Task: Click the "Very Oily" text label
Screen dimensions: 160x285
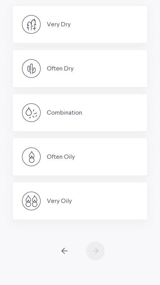Action: [59, 201]
